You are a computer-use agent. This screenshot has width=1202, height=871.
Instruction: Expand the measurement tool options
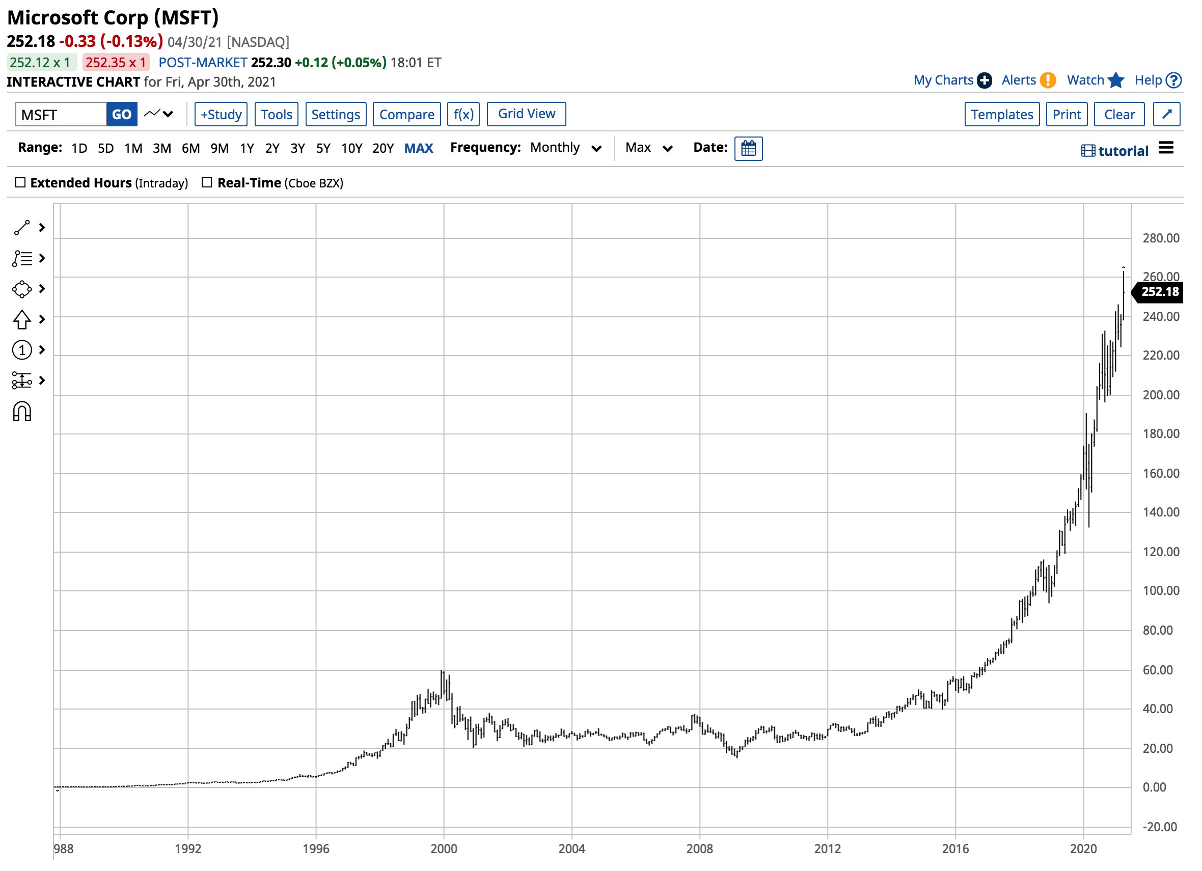point(42,381)
